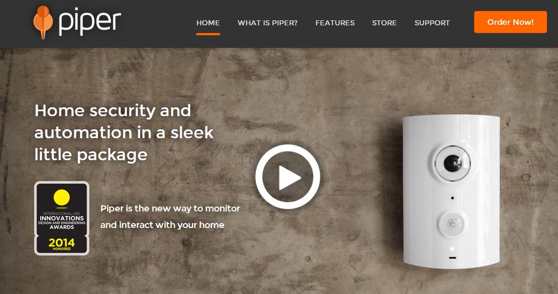Click the small microphone hole below the lens
This screenshot has width=558, height=294.
tap(452, 198)
